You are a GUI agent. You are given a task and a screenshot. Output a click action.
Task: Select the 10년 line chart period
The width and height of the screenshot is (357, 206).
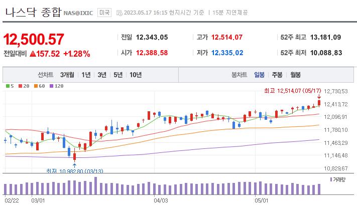(x=136, y=75)
